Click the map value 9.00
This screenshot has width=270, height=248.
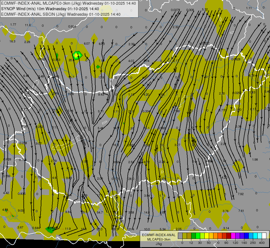(21, 211)
